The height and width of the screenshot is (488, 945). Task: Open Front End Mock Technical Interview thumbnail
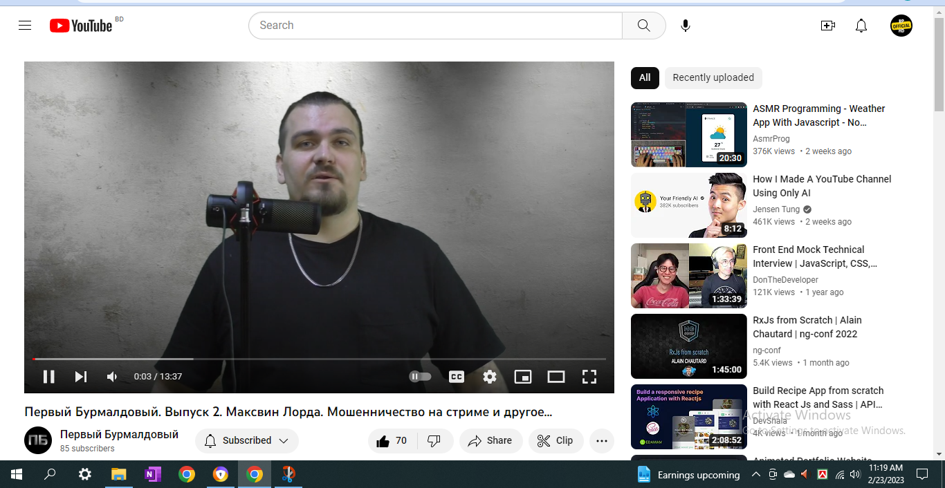[689, 276]
